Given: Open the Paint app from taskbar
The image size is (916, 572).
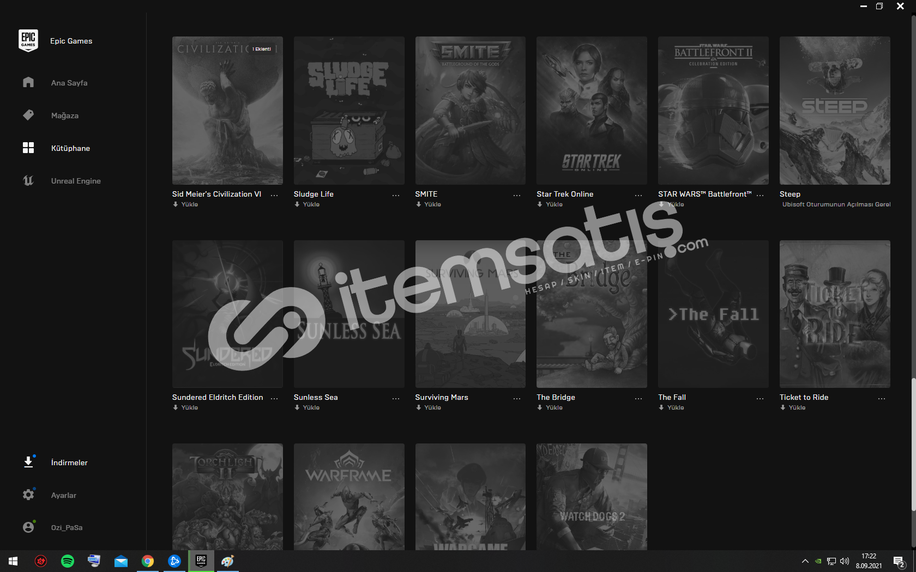Looking at the screenshot, I should point(227,561).
